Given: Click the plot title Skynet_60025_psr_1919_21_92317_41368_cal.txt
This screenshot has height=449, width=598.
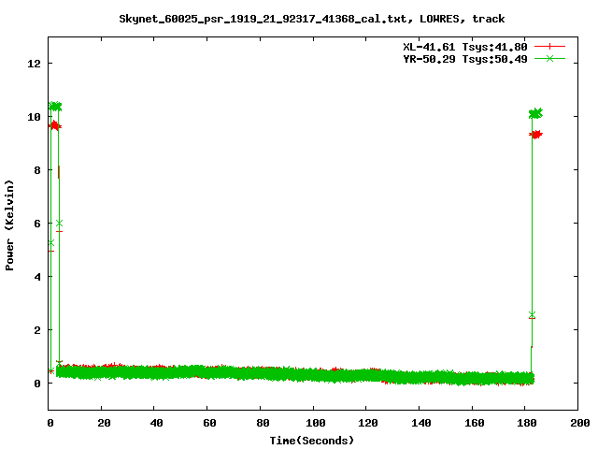Looking at the screenshot, I should coord(263,19).
